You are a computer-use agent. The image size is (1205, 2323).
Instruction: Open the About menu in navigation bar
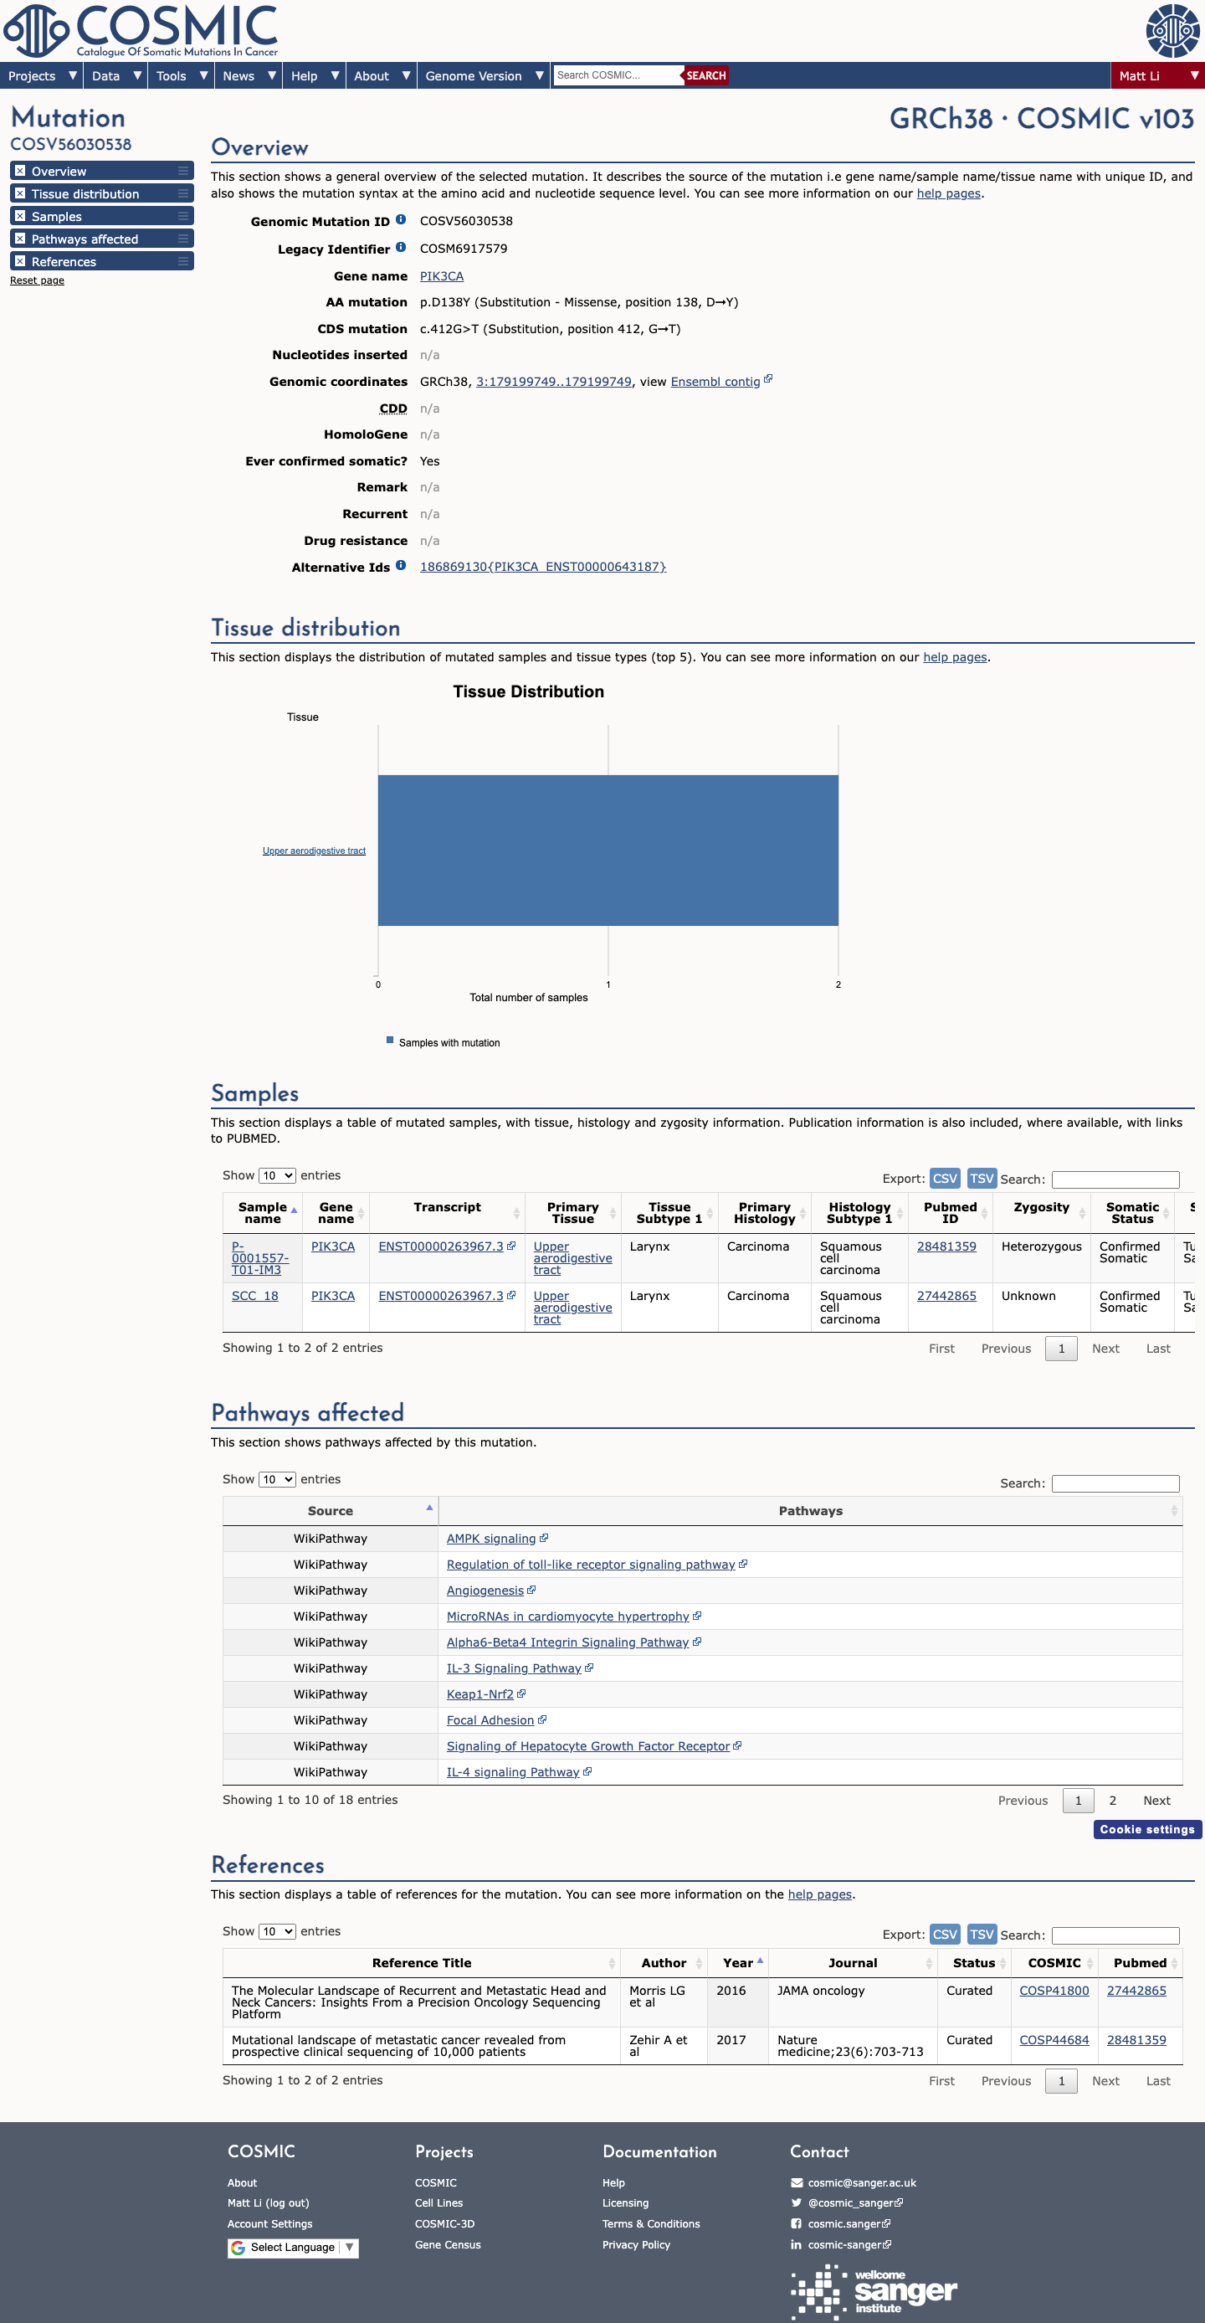[x=382, y=75]
